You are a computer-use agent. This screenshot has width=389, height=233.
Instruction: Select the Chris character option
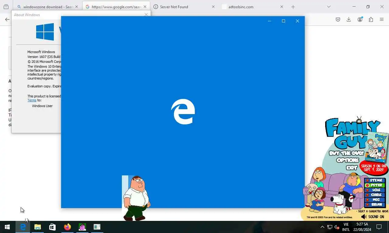375,195
